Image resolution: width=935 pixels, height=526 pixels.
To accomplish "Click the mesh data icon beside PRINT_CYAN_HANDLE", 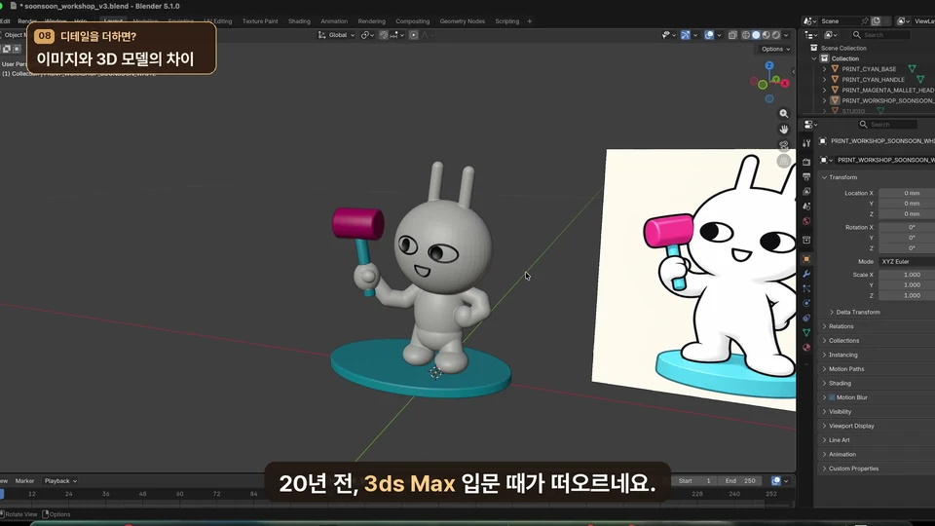I will [x=920, y=79].
